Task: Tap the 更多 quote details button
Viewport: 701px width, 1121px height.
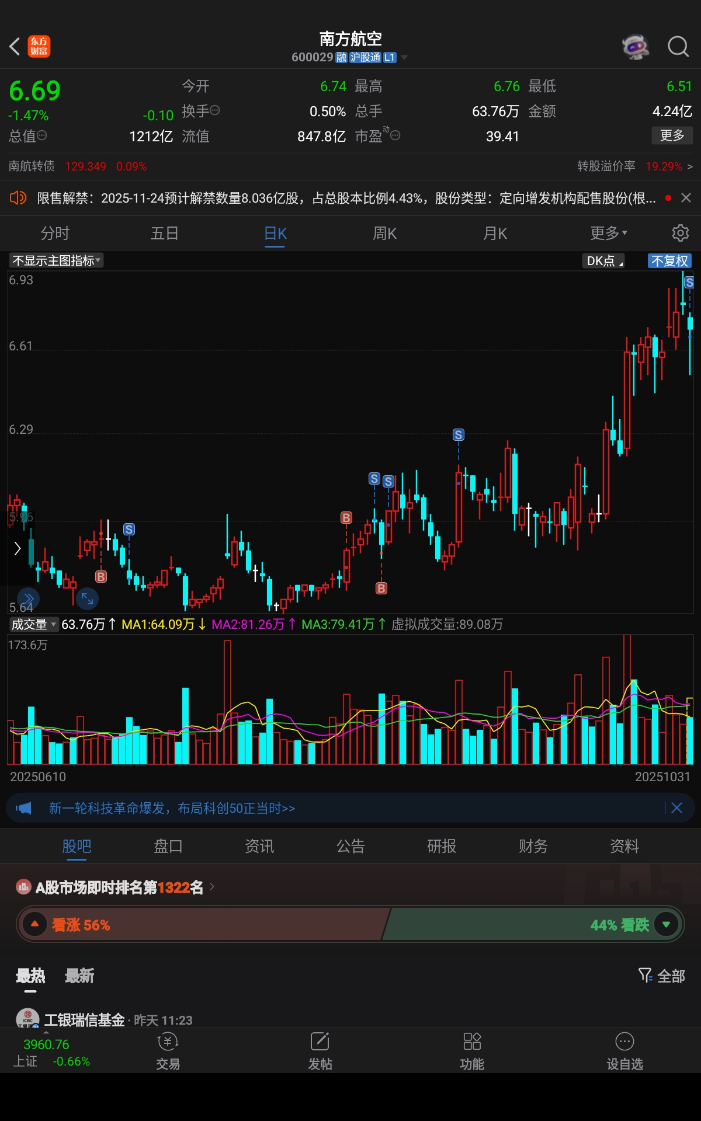Action: [x=672, y=135]
